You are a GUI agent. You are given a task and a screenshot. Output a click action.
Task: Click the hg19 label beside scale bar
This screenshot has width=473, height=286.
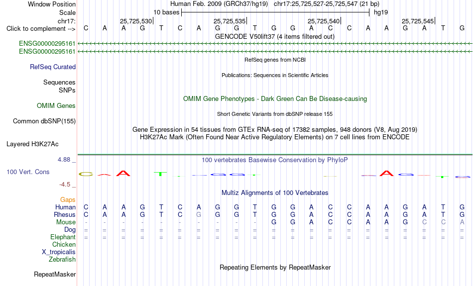(x=381, y=12)
